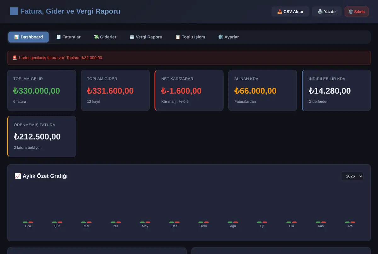
Task: Open the Faturalar tab
Action: click(68, 37)
